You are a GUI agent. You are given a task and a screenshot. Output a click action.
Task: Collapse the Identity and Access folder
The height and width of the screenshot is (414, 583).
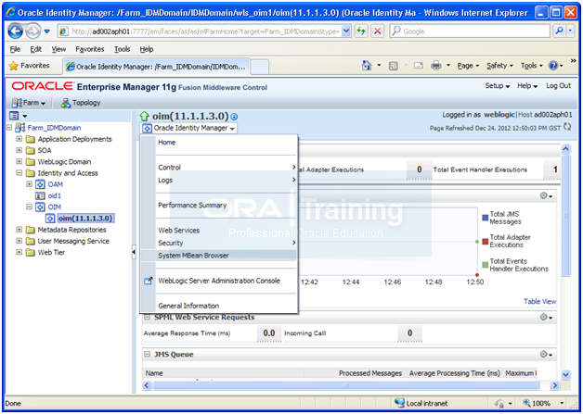point(19,173)
